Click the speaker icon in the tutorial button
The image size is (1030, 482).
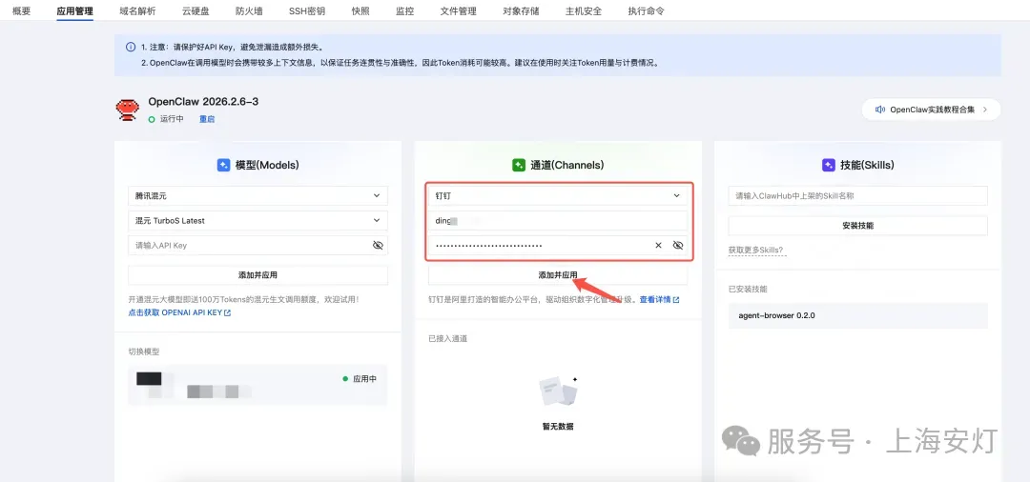click(x=880, y=110)
